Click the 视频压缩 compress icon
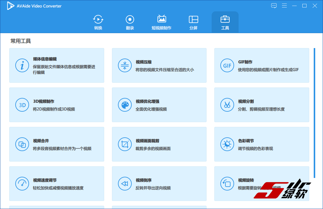 coord(125,65)
